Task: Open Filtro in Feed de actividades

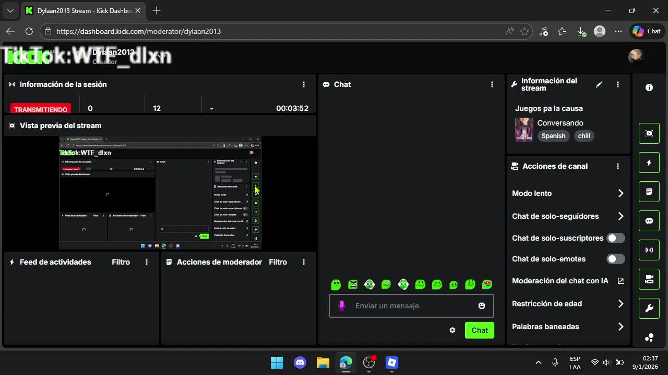Action: point(121,262)
